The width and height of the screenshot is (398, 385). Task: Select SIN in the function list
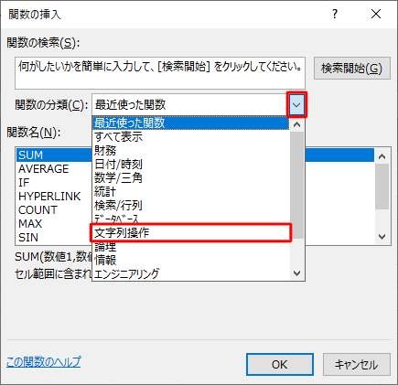tap(54, 238)
